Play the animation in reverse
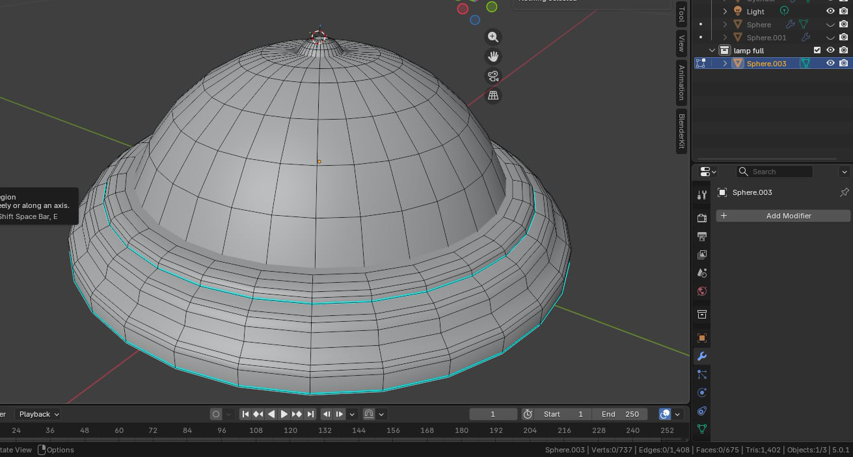The image size is (853, 457). point(271,414)
